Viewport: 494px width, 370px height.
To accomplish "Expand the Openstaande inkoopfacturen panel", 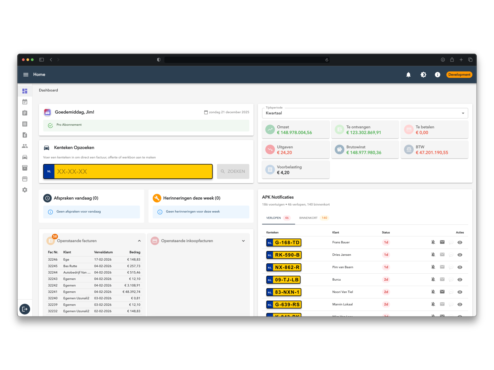I will 243,241.
